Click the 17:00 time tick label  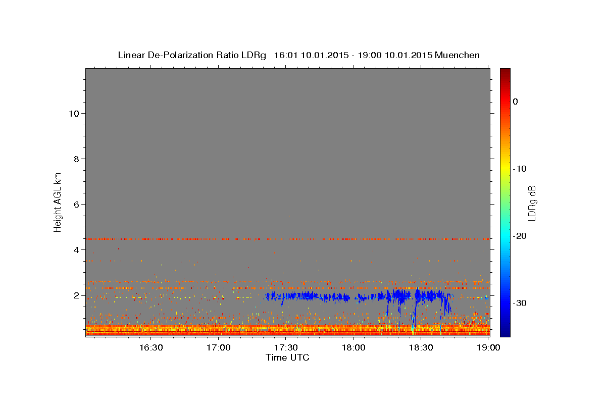coord(218,347)
